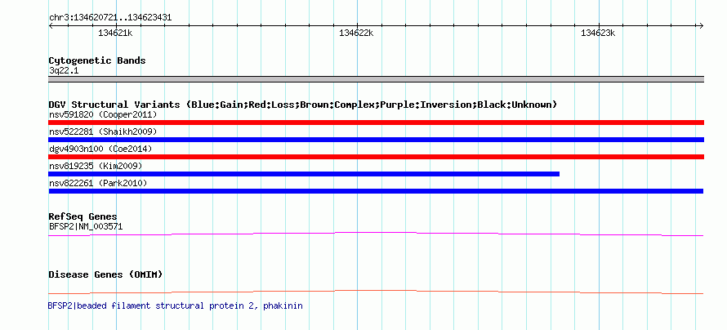The width and height of the screenshot is (727, 330).
Task: Select the shorter blue nsv819235 gain bar
Action: 304,174
